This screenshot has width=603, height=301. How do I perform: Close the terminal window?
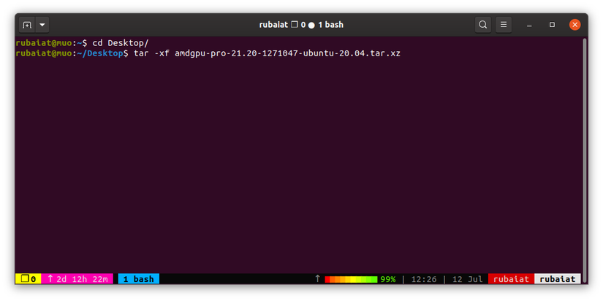[x=575, y=25]
